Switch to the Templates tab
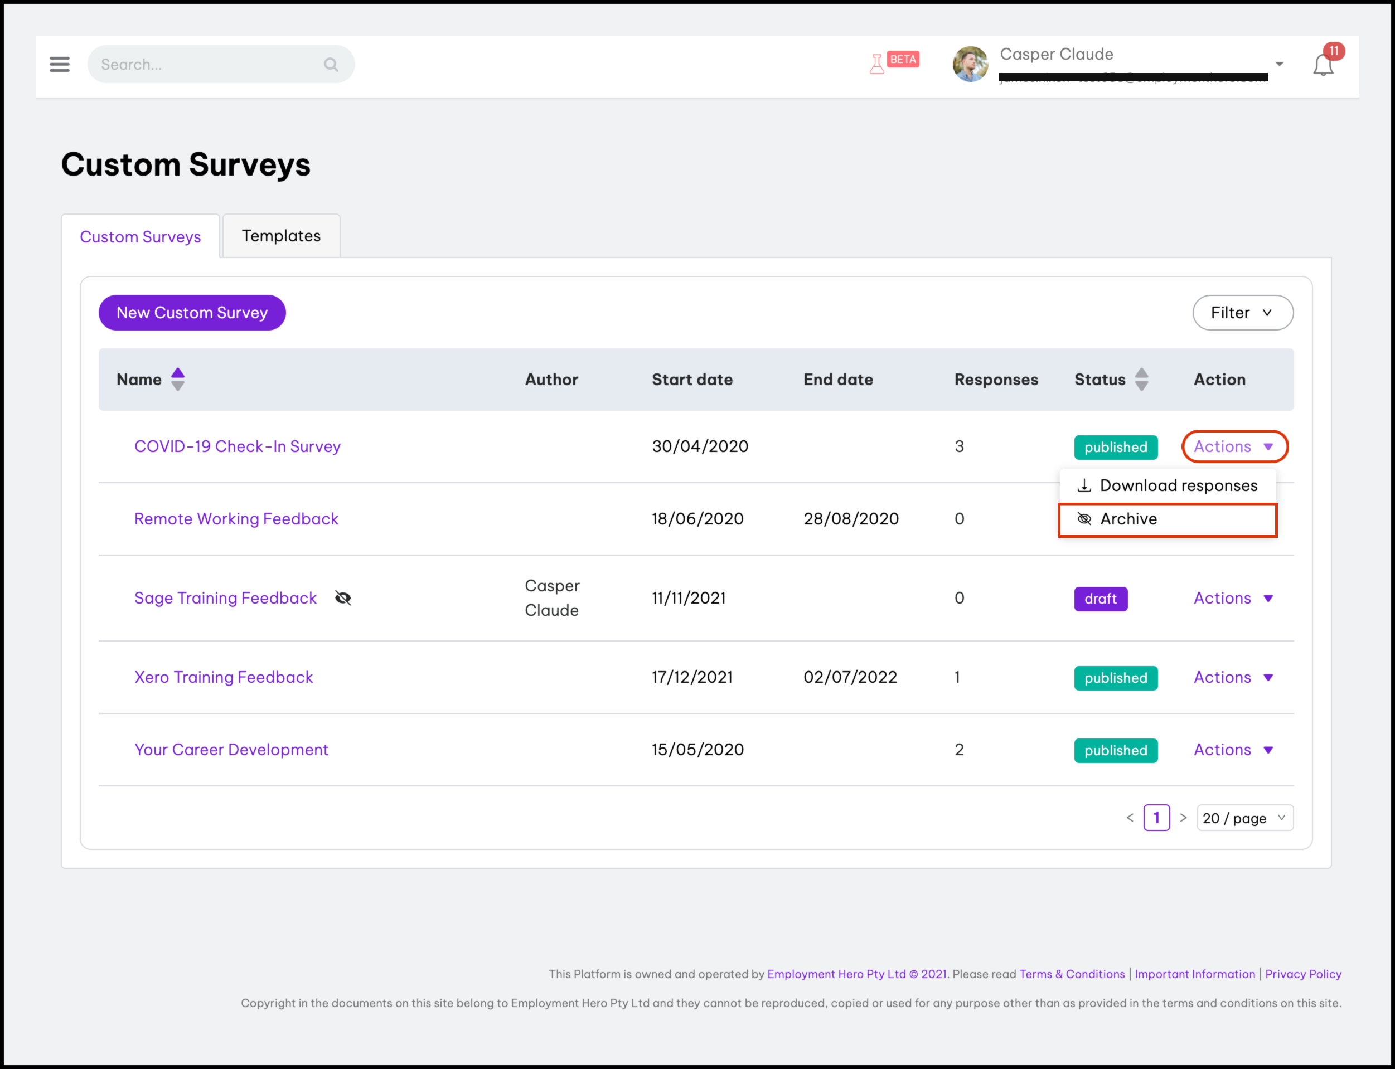Viewport: 1395px width, 1069px height. pyautogui.click(x=280, y=236)
